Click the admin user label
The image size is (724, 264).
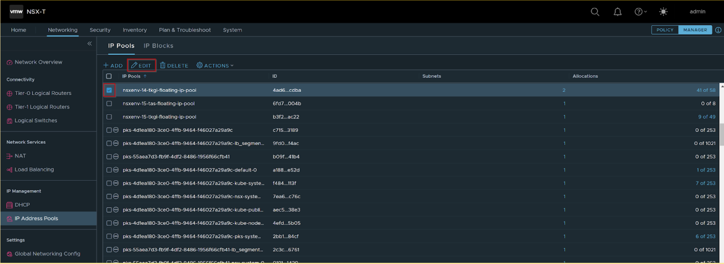(x=697, y=12)
